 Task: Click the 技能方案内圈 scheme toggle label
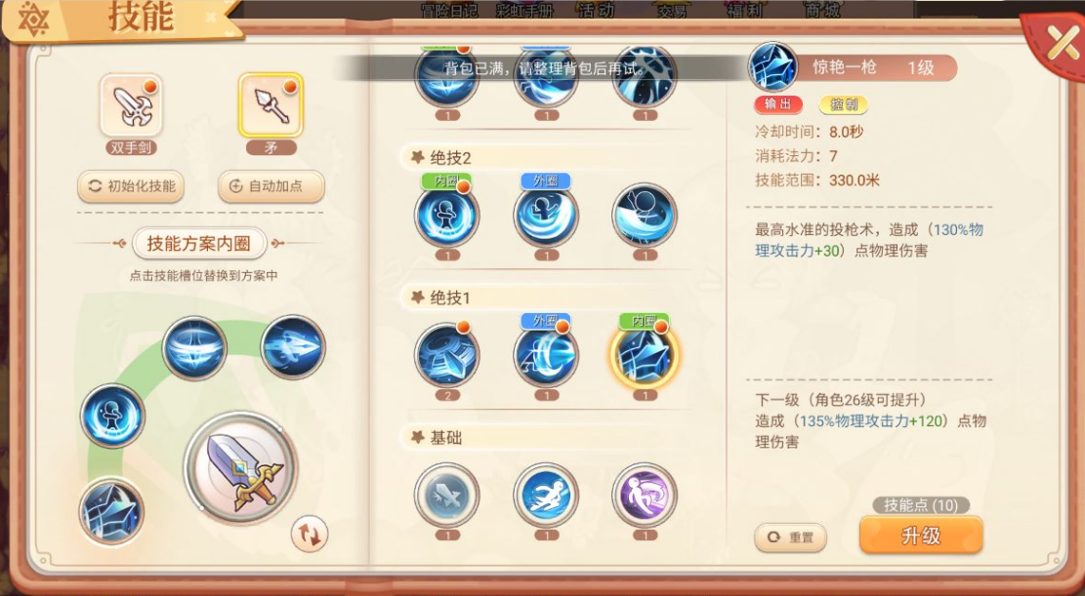point(198,244)
